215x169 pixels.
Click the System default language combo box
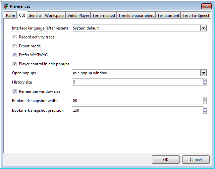tap(139, 28)
